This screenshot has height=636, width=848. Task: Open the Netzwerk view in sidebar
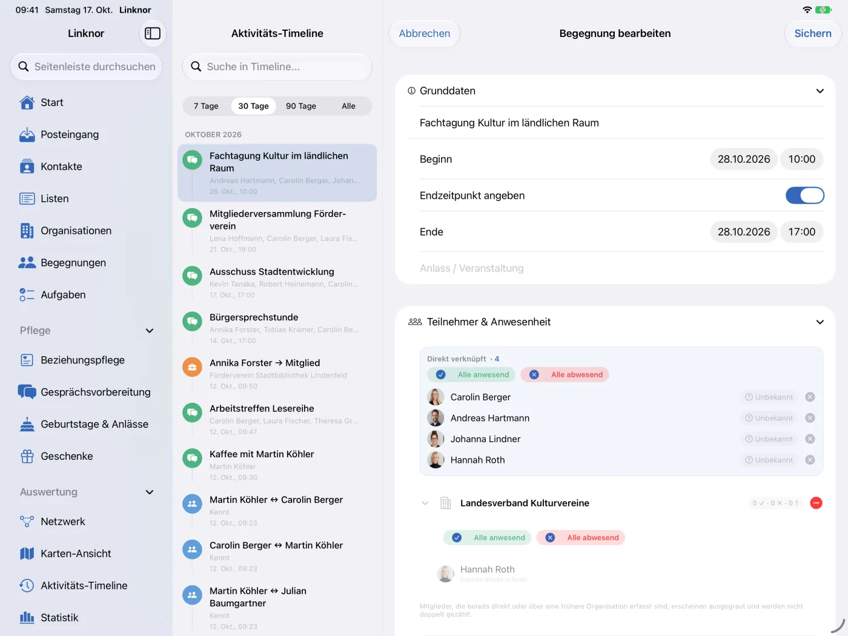(x=86, y=522)
